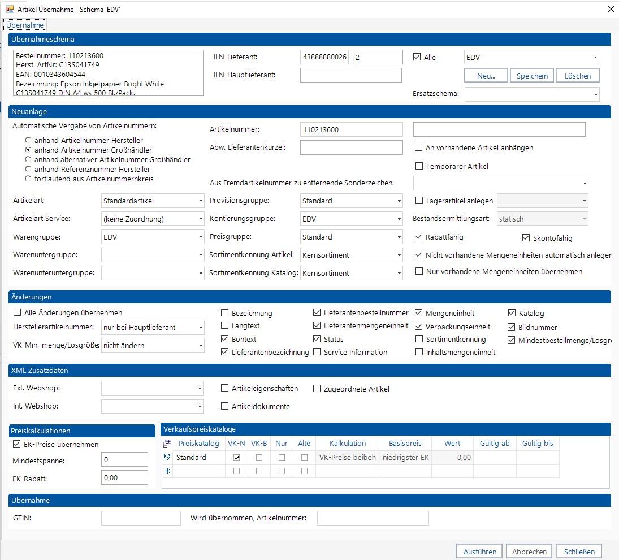Enable Lagerartikel anlegen checkbox
Screen dimensions: 619x560
419,201
